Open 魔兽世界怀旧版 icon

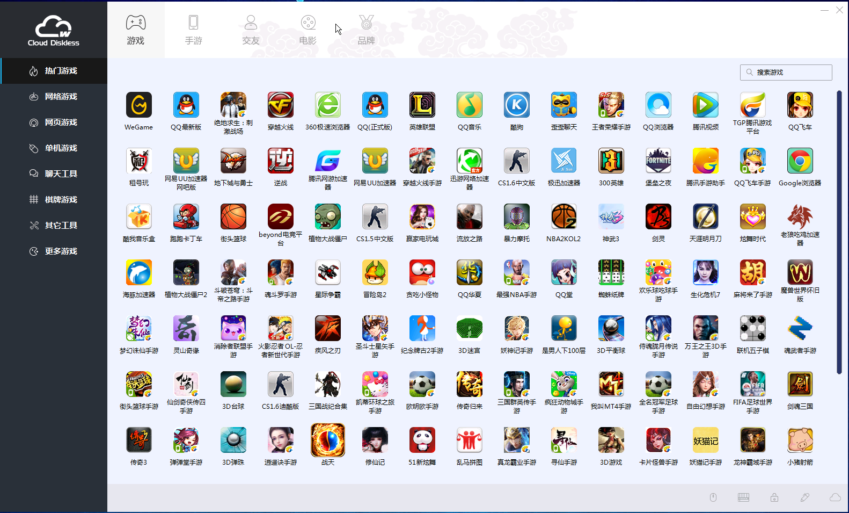pos(800,272)
